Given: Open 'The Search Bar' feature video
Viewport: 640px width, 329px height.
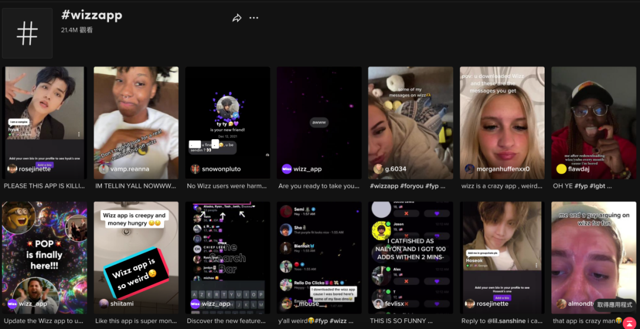Looking at the screenshot, I should pyautogui.click(x=228, y=257).
